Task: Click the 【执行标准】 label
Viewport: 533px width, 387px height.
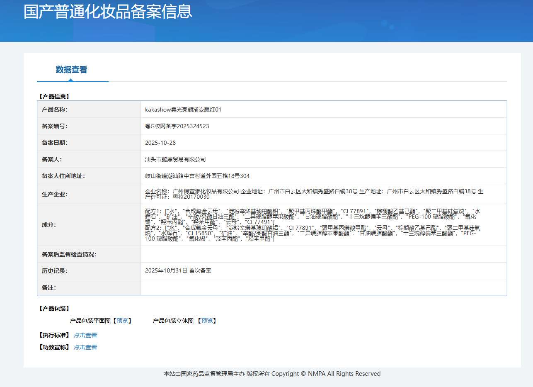Action: tap(54, 335)
